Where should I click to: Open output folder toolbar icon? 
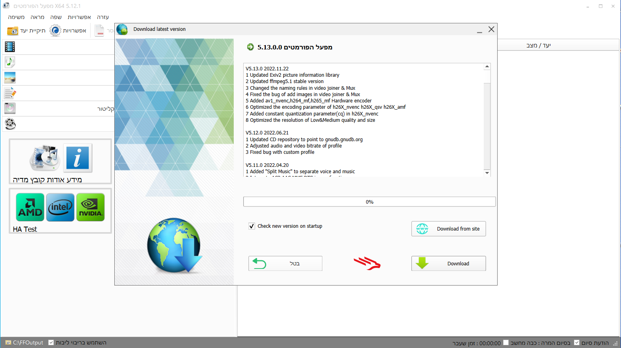13,31
